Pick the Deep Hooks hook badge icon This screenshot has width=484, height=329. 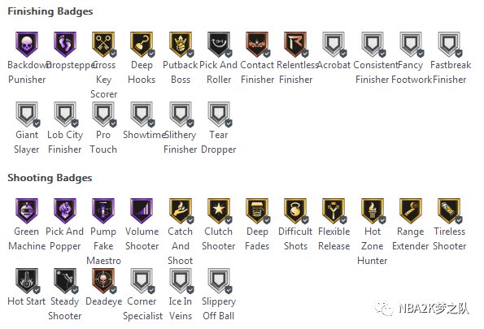click(x=142, y=45)
